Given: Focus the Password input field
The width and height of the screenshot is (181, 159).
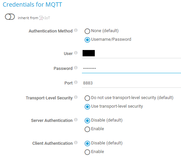Looking at the screenshot, I should pos(131,68).
